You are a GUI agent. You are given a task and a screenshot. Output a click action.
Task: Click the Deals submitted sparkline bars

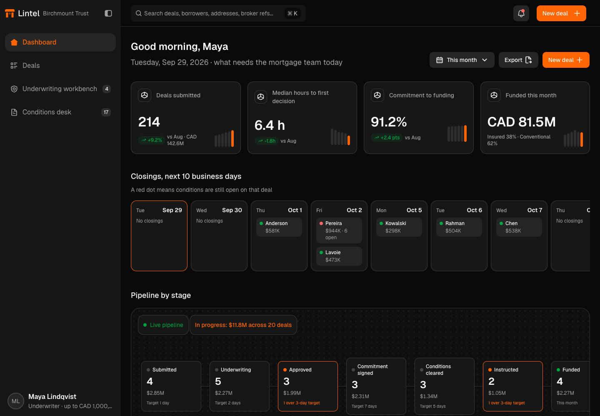tap(224, 139)
